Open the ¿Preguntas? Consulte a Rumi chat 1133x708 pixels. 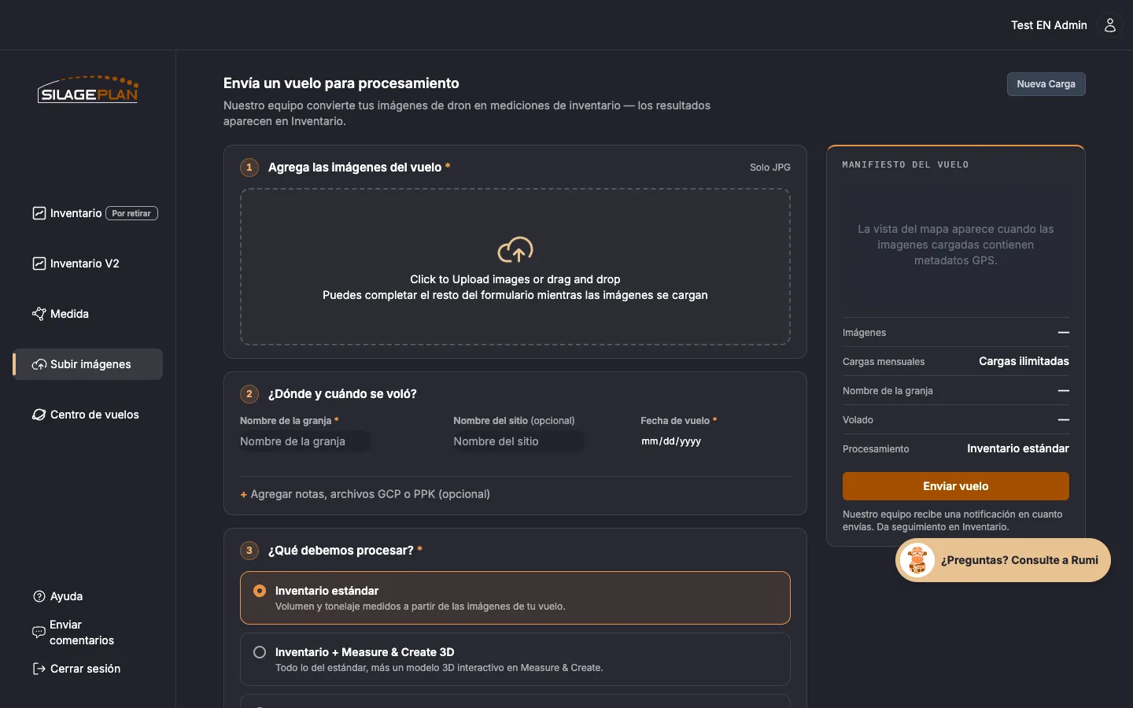click(x=1003, y=560)
